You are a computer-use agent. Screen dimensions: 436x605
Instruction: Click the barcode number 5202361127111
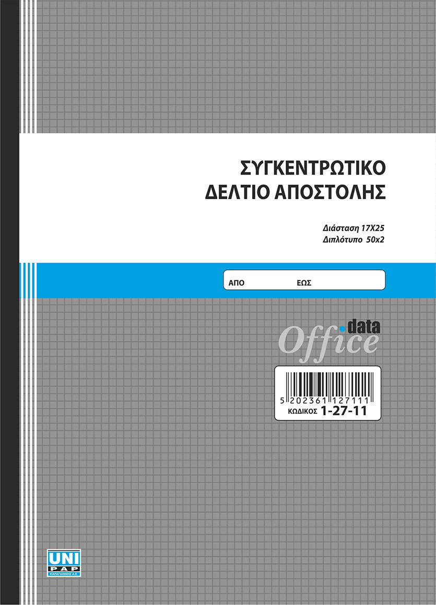tap(325, 401)
